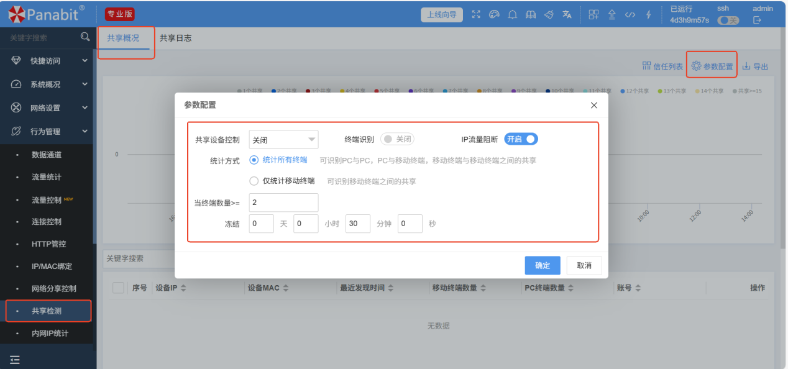
Task: Click the 当终端数量 input field
Action: pyautogui.click(x=283, y=203)
